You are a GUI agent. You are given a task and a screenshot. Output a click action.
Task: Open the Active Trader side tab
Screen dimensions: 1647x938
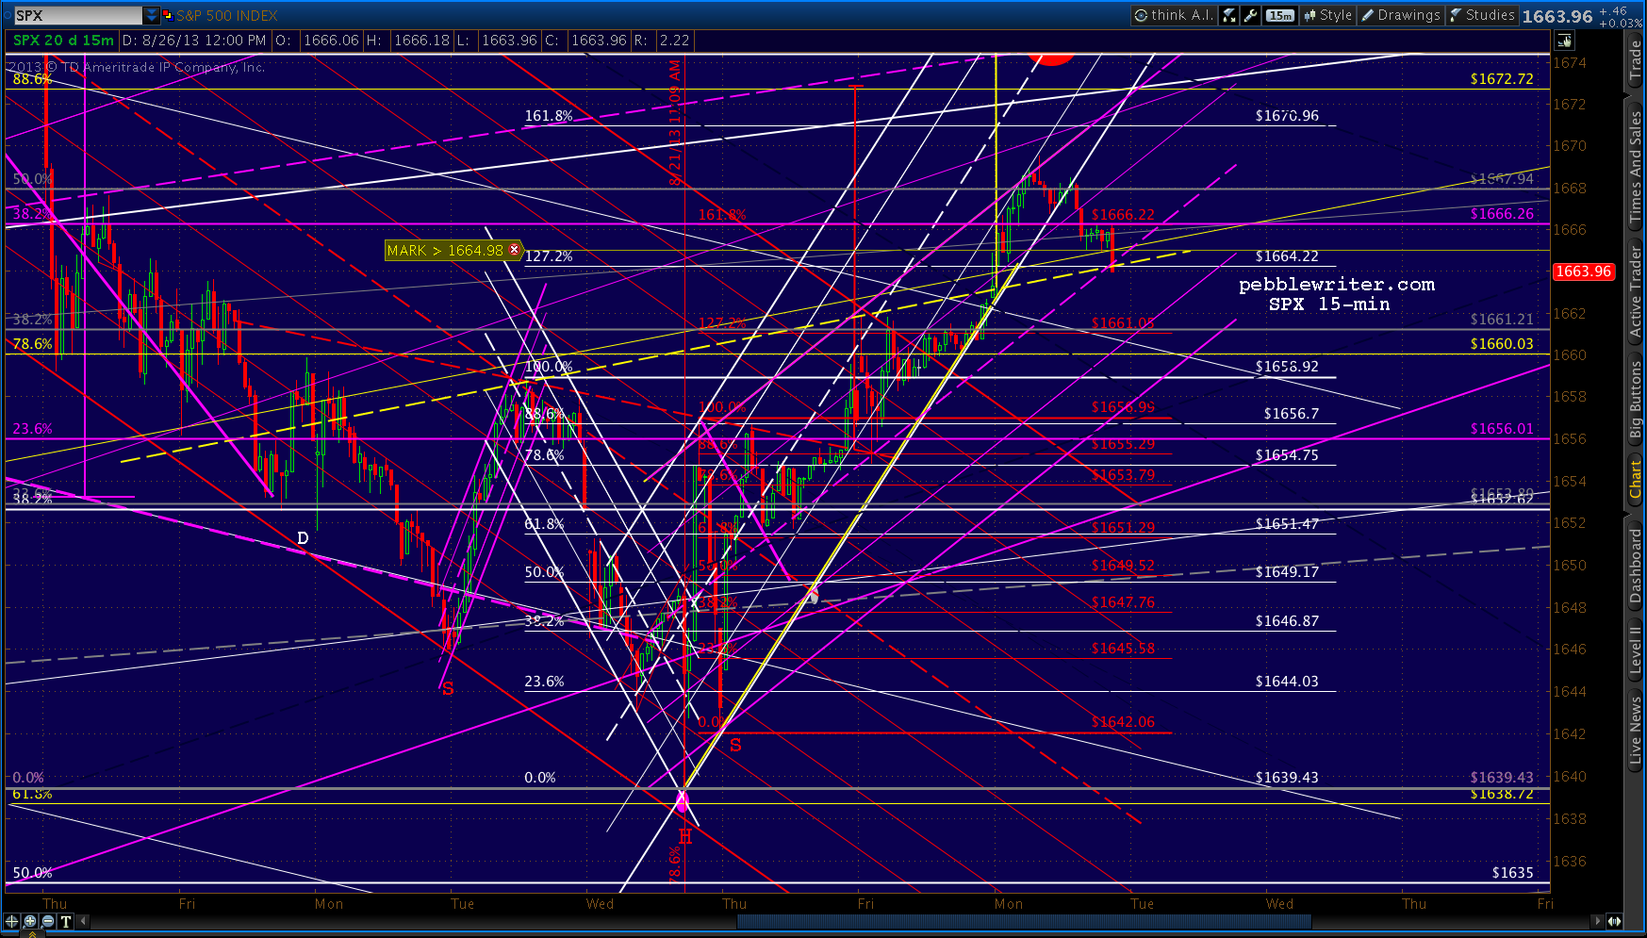[x=1636, y=292]
